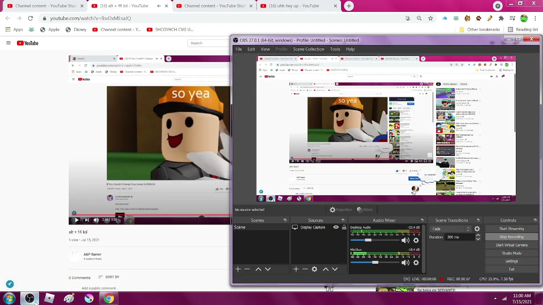Image resolution: width=543 pixels, height=305 pixels.
Task: Decrease the transition duration with down arrow
Action: [478, 239]
